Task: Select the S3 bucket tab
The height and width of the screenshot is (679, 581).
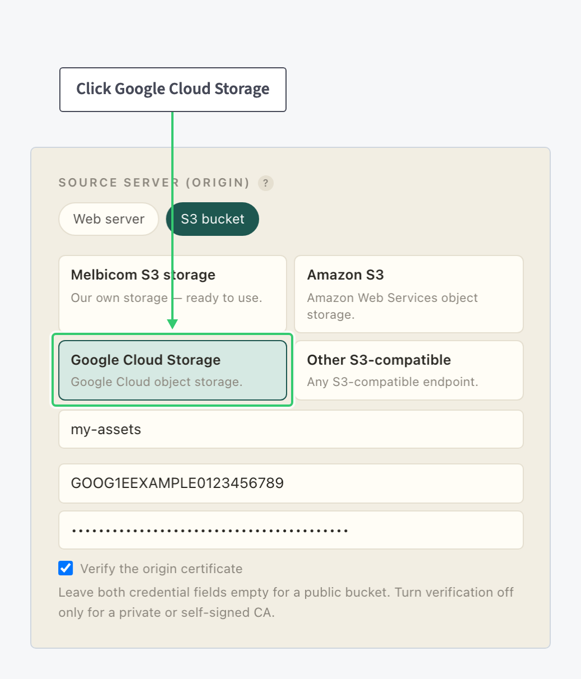Action: pyautogui.click(x=213, y=219)
